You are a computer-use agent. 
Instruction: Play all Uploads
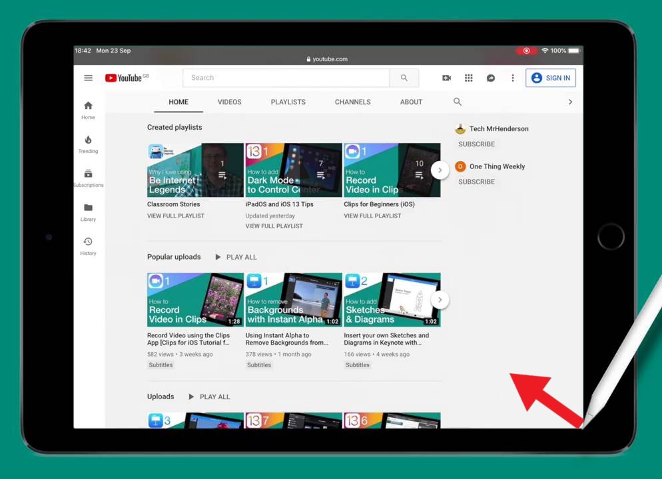coord(209,397)
